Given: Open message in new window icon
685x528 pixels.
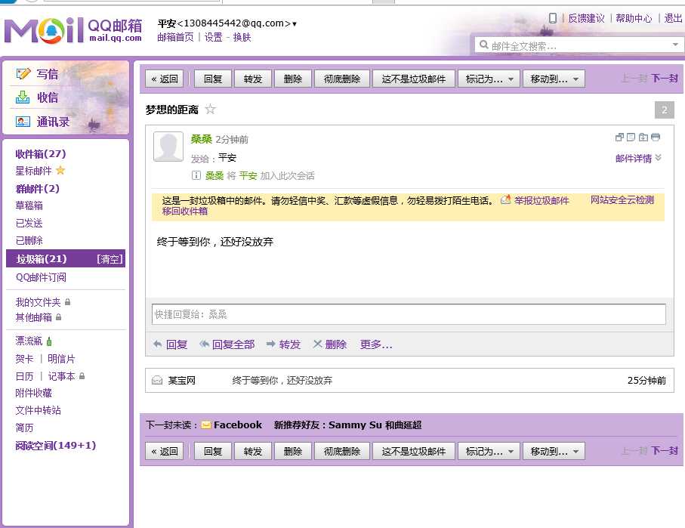Looking at the screenshot, I should pyautogui.click(x=619, y=137).
